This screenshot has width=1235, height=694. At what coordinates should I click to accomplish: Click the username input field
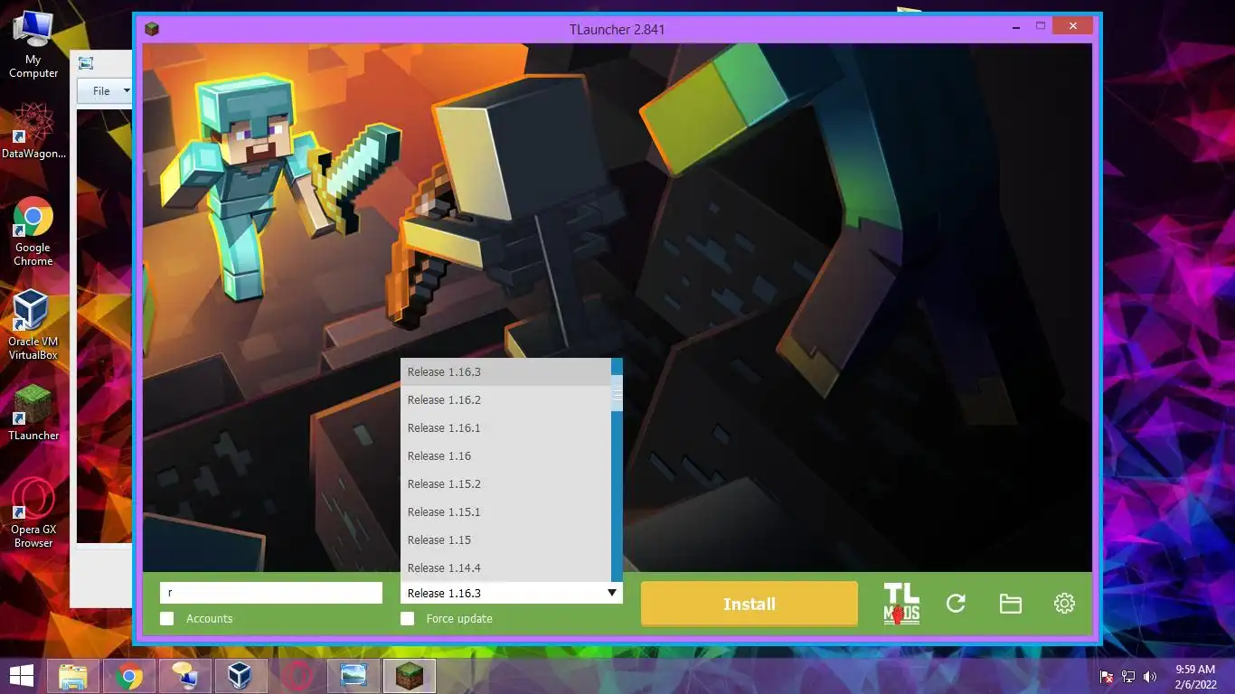[271, 593]
